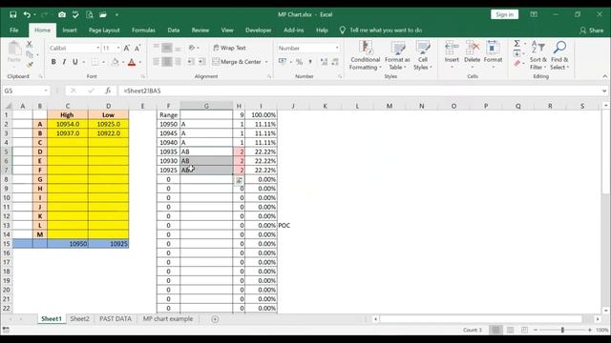Switch to Normal view in status bar
Image resolution: width=611 pixels, height=343 pixels.
coord(495,330)
